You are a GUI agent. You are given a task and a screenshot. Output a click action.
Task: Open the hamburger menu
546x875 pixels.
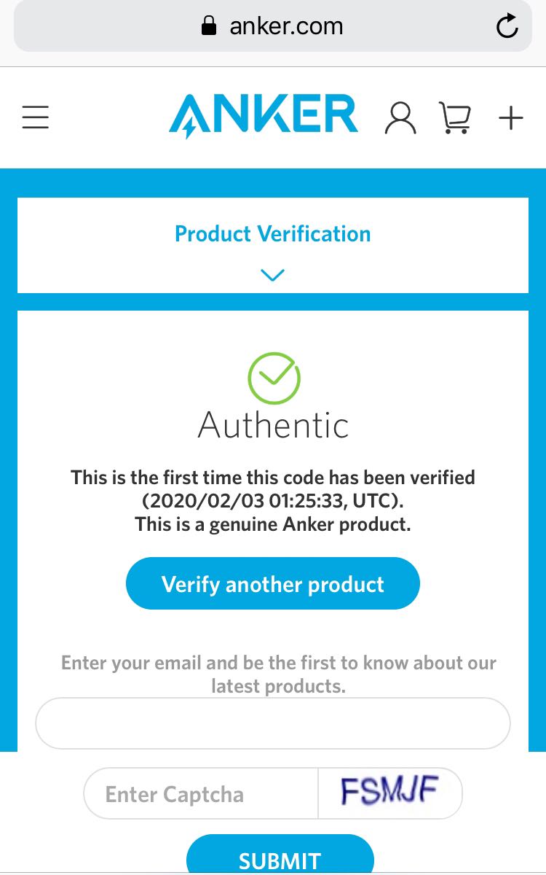35,117
